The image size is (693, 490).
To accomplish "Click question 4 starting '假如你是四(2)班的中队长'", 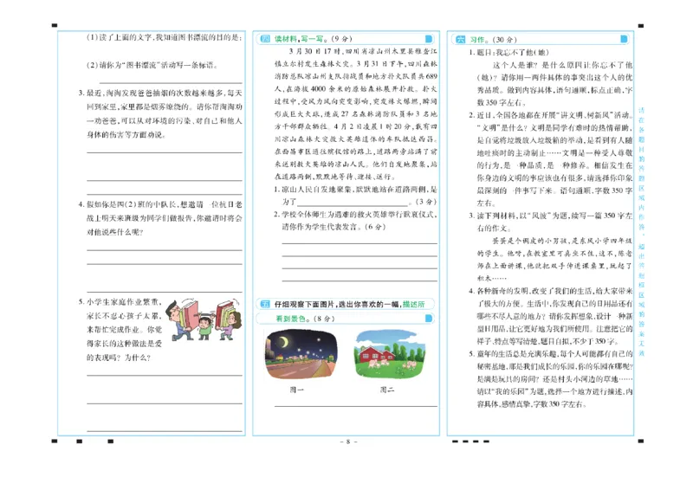I will point(160,218).
